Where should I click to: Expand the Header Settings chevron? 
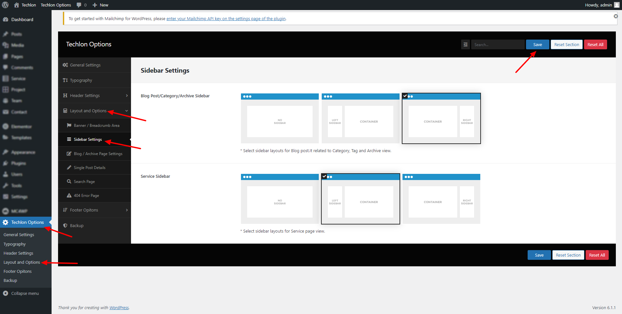[127, 95]
